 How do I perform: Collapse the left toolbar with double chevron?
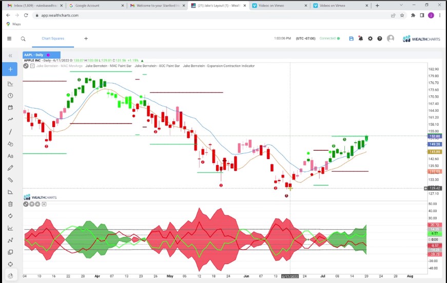[x=11, y=55]
